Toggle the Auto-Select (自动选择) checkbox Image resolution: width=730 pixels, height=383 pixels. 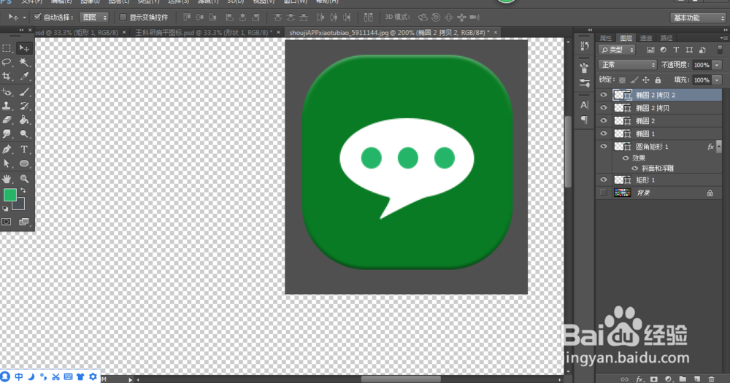click(x=38, y=18)
